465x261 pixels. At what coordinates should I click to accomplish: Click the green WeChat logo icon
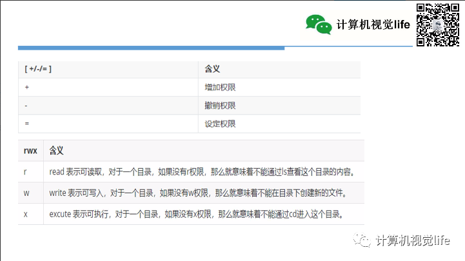point(319,24)
